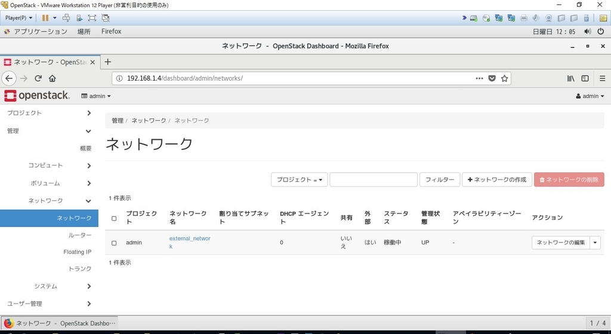Select the ネットワーク - OpenStack browser tab
The width and height of the screenshot is (611, 334).
(50, 62)
